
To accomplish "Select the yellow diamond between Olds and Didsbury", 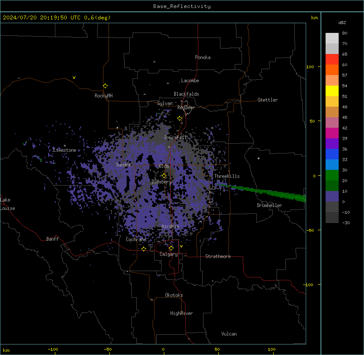I will coord(164,176).
